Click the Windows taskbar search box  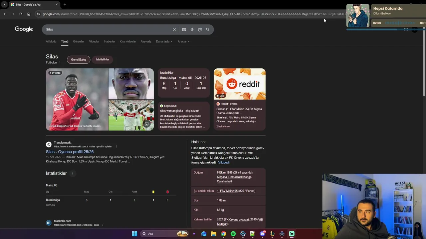pyautogui.click(x=165, y=234)
